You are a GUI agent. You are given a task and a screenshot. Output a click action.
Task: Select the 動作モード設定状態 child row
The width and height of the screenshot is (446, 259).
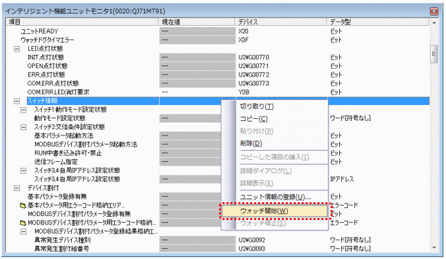point(60,118)
